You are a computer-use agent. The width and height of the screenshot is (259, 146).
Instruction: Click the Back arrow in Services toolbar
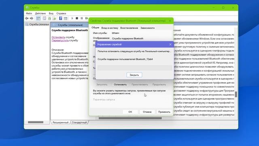(27, 18)
